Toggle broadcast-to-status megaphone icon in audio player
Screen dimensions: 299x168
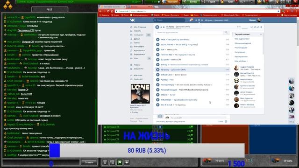click(262, 27)
